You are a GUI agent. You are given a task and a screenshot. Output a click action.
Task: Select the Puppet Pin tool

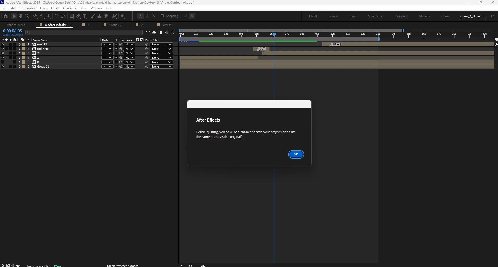point(123,16)
